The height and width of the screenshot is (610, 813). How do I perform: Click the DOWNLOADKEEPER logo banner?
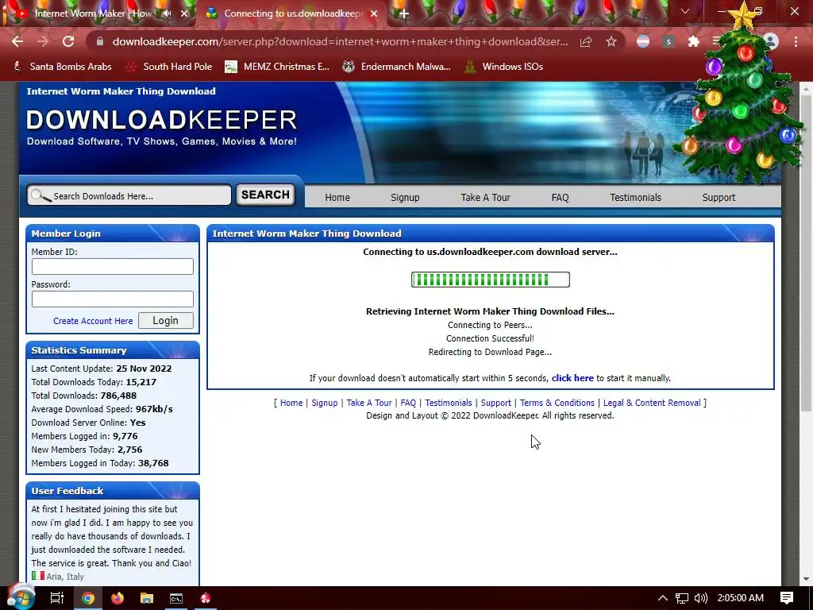tap(161, 120)
